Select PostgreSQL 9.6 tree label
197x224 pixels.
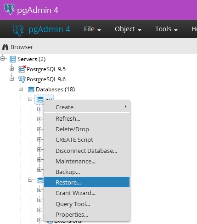click(46, 79)
